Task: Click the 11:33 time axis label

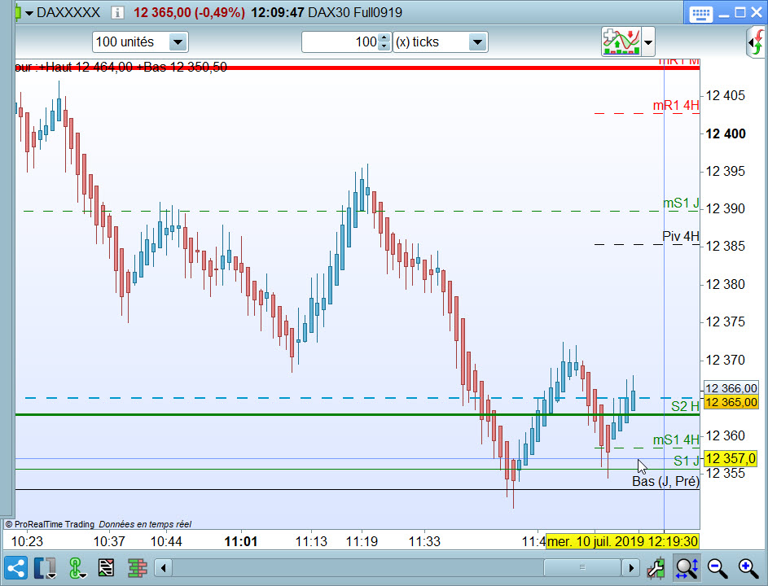Action: [x=424, y=541]
